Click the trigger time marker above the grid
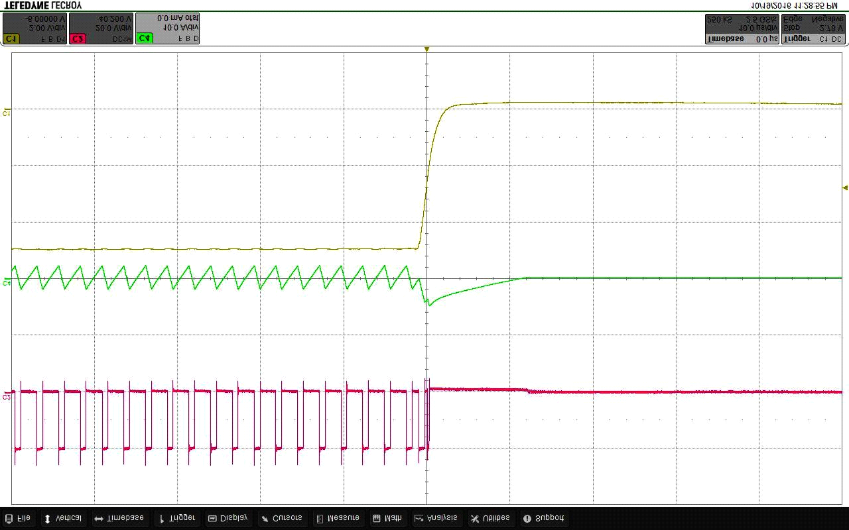 [426, 50]
